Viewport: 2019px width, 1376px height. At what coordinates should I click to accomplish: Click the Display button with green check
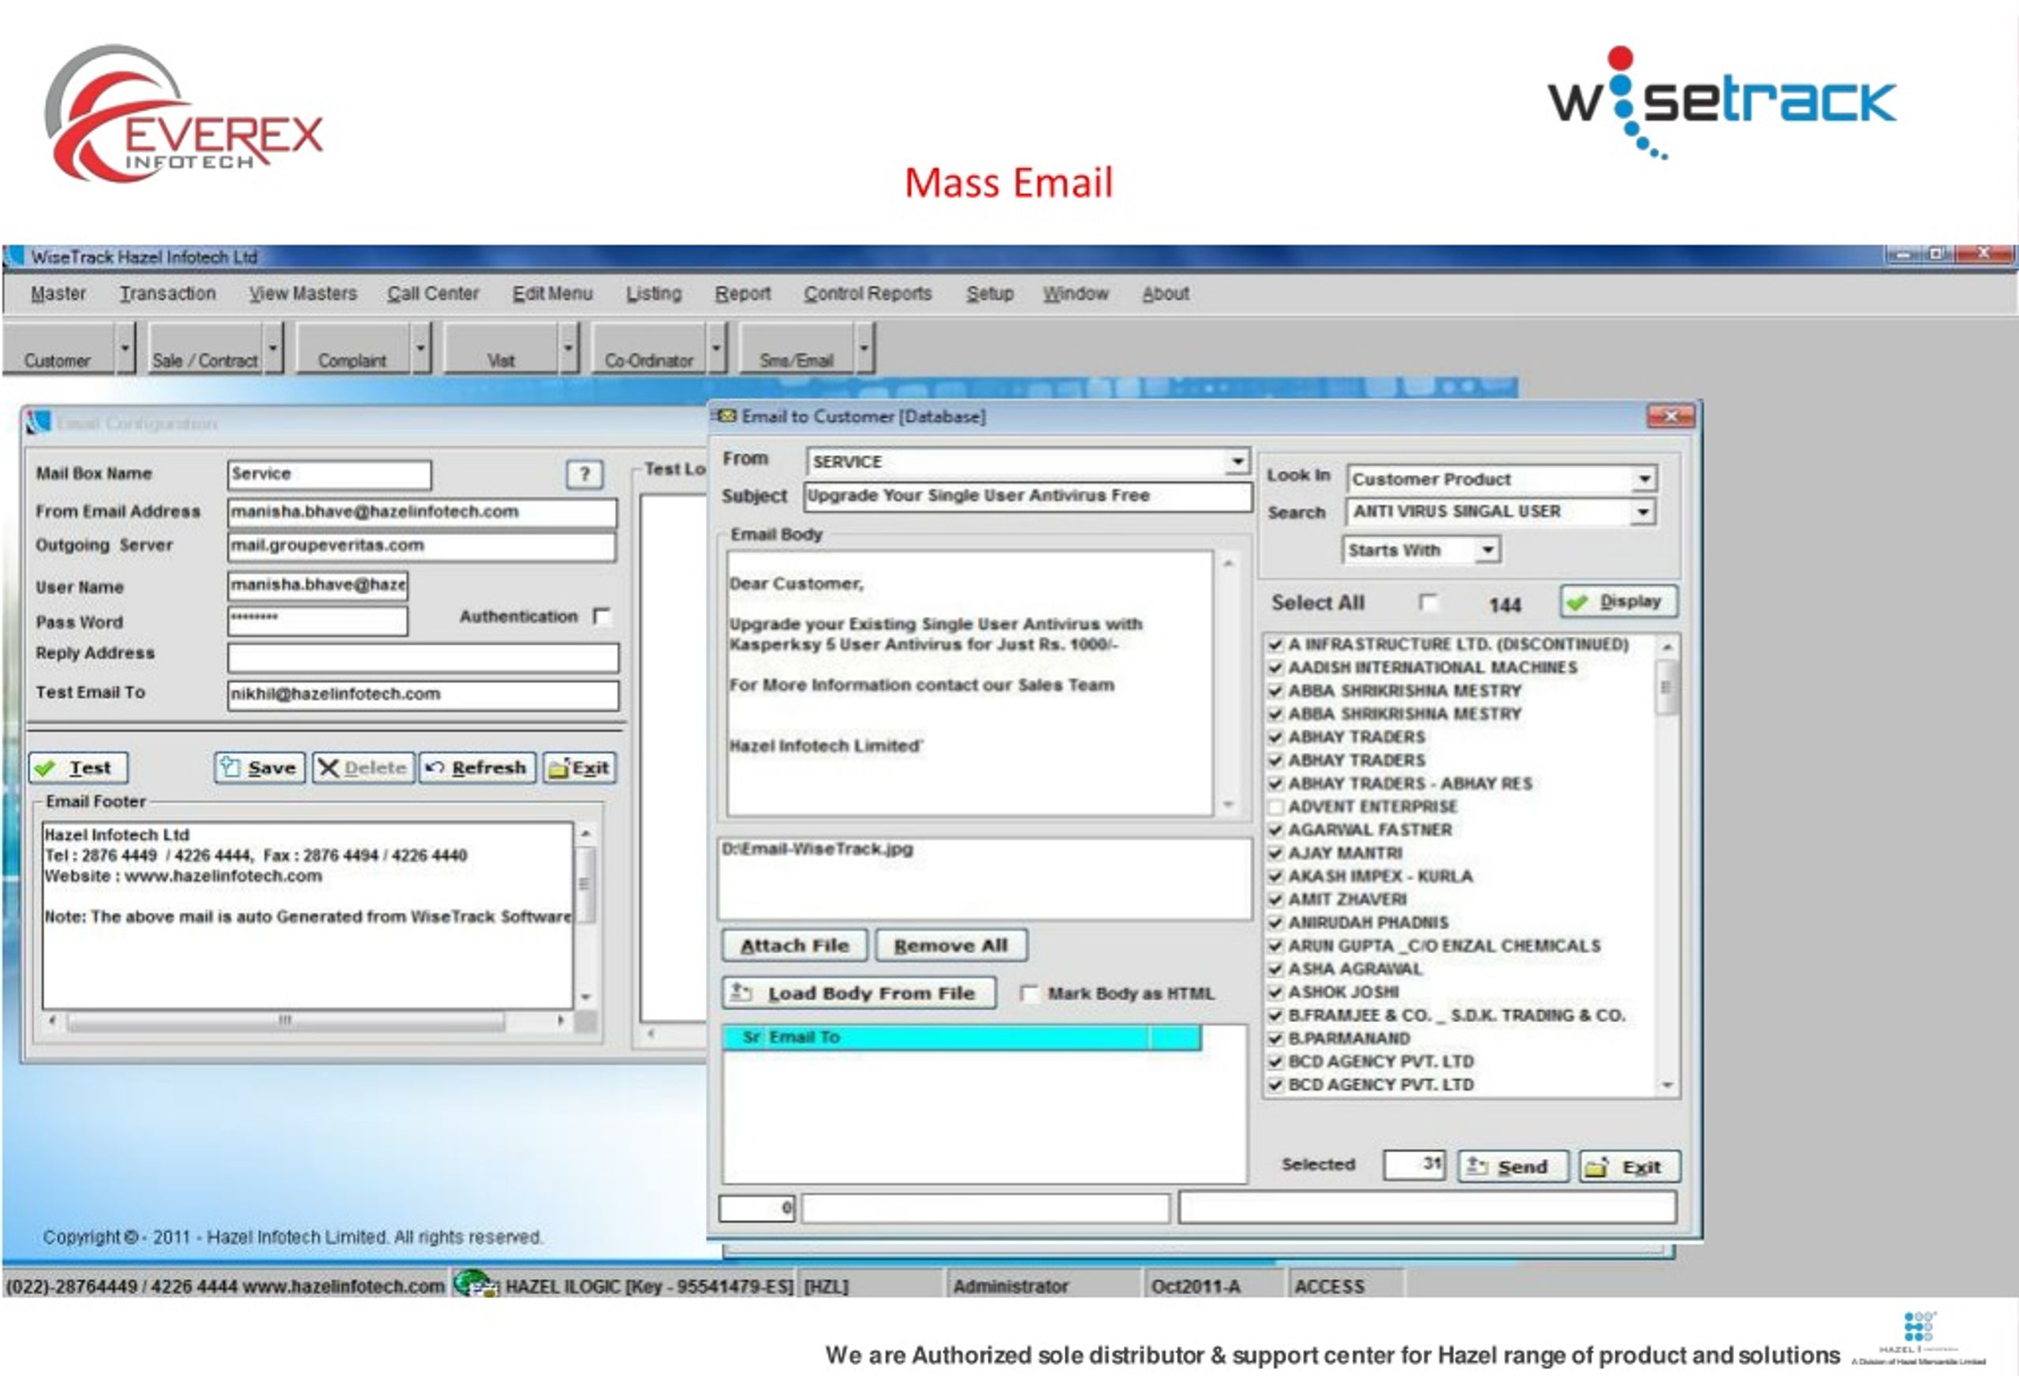1618,601
